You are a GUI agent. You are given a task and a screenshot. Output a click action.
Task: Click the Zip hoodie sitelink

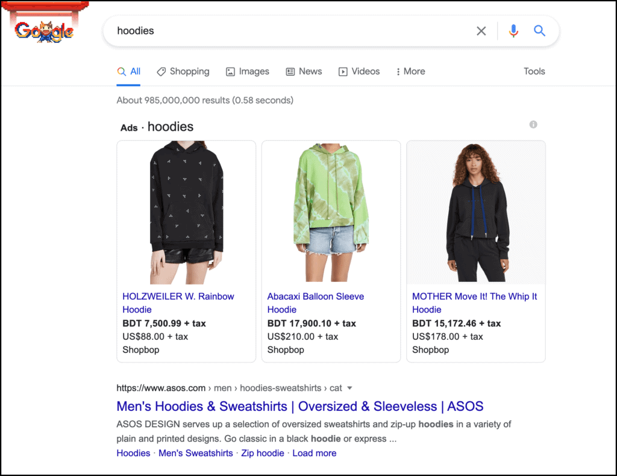pos(263,453)
